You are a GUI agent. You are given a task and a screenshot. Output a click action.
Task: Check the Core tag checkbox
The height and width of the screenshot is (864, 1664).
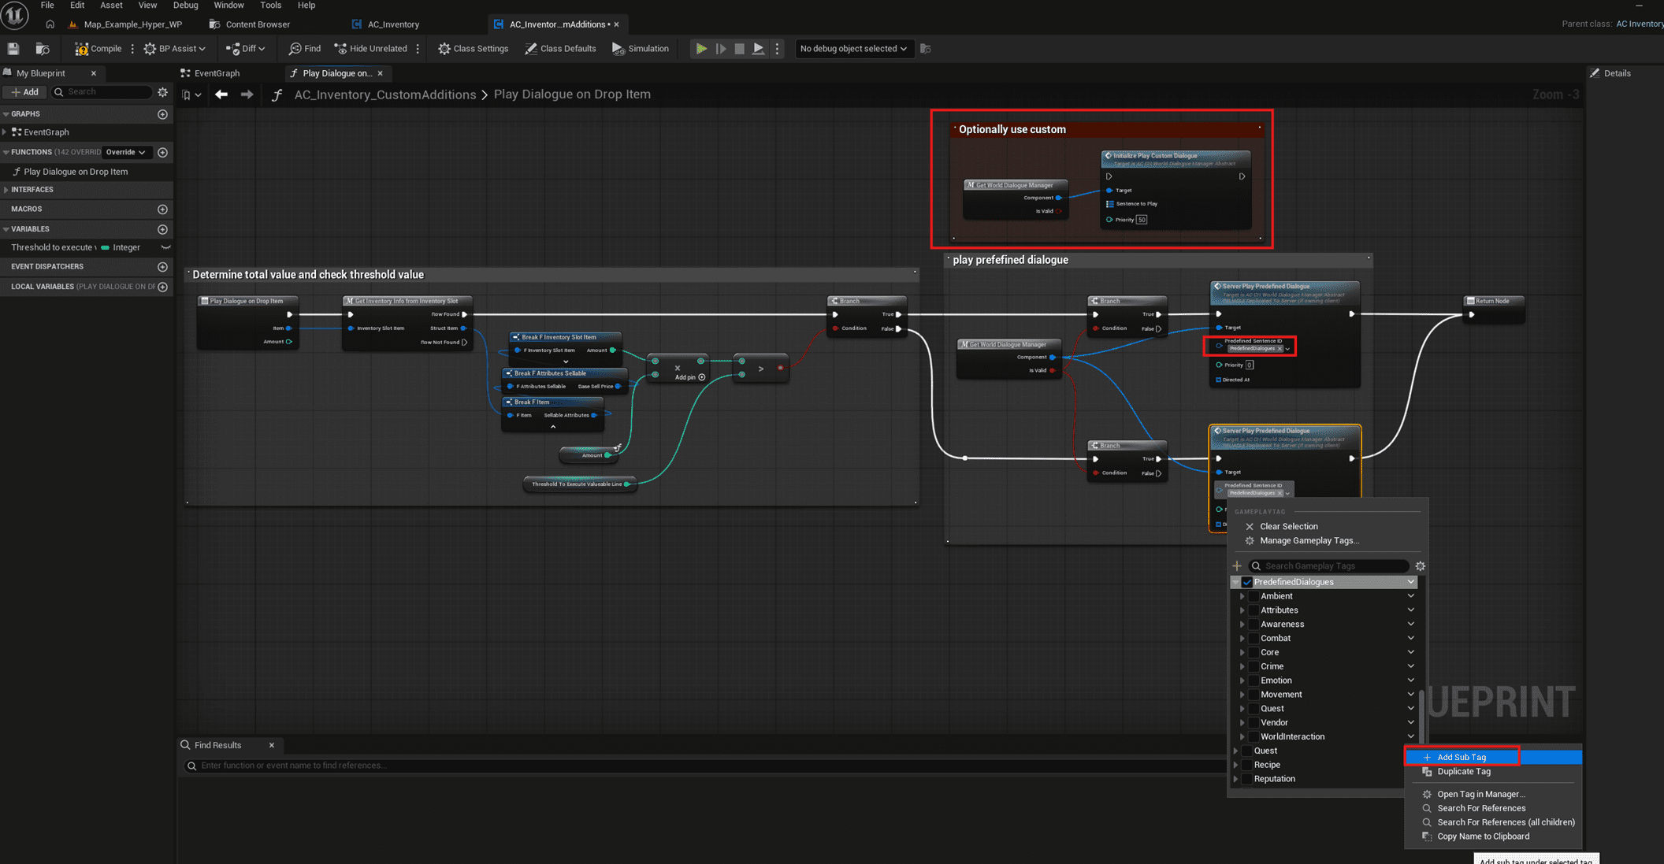[1254, 652]
